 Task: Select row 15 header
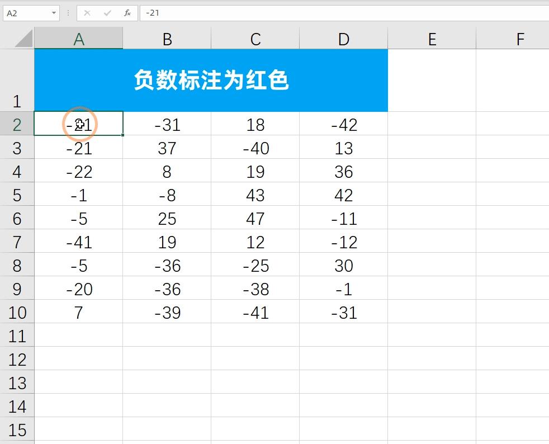(18, 430)
